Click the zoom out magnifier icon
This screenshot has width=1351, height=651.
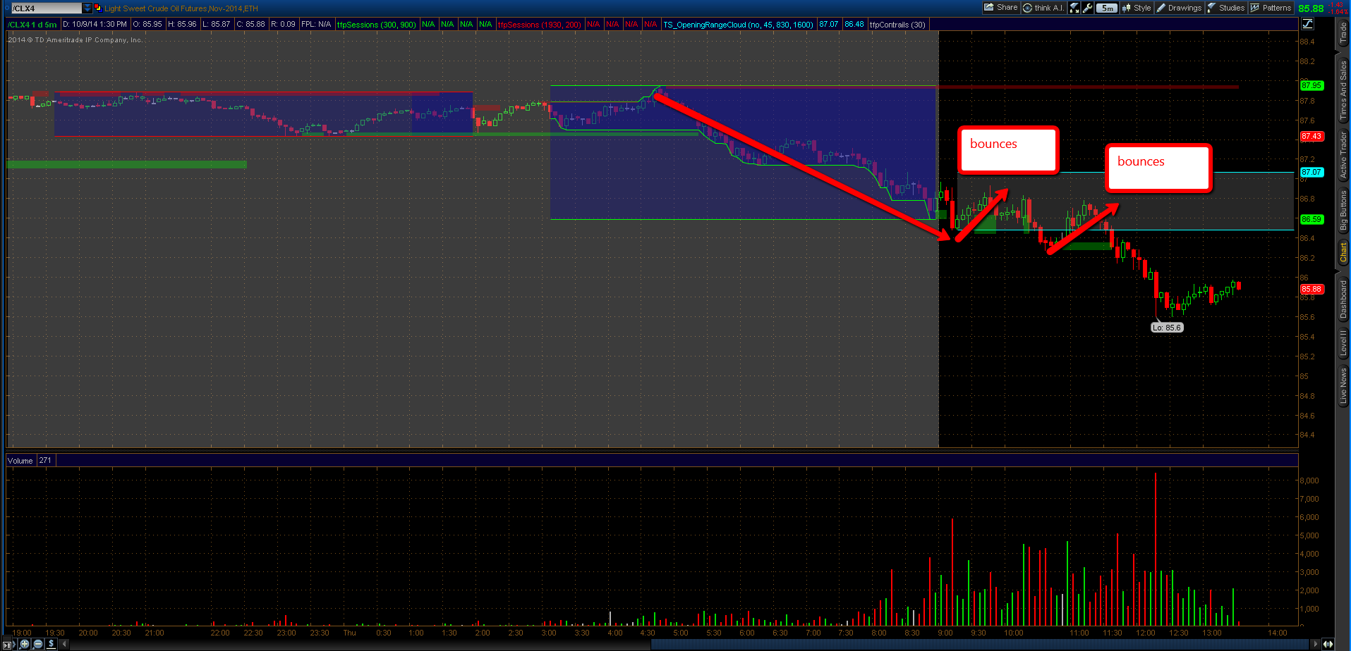pos(38,644)
